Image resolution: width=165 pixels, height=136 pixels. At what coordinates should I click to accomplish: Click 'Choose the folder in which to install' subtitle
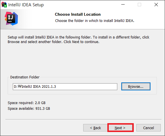point(95,21)
